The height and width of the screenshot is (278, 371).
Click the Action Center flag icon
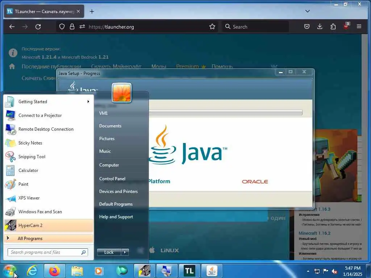click(x=326, y=271)
